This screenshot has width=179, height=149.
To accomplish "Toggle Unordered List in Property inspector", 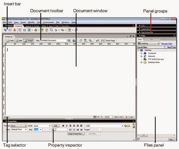I will pos(70,130).
